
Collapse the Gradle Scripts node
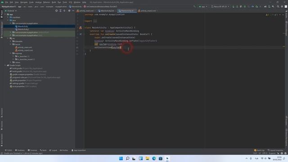5,65
